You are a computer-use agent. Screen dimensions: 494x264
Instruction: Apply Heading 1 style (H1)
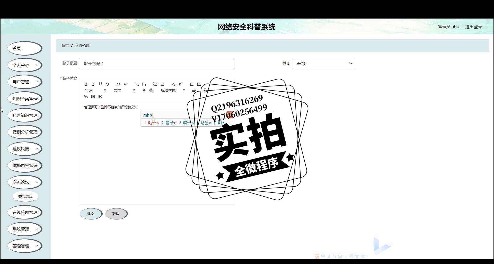pyautogui.click(x=137, y=84)
